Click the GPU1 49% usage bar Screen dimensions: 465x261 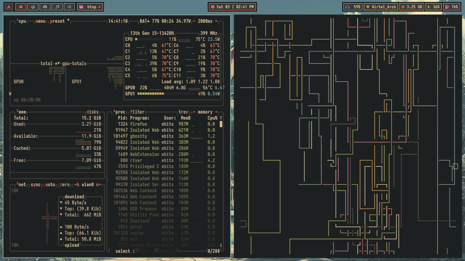point(167,94)
